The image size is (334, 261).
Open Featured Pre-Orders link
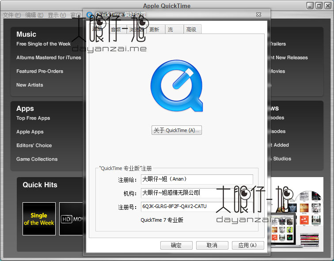click(40, 71)
